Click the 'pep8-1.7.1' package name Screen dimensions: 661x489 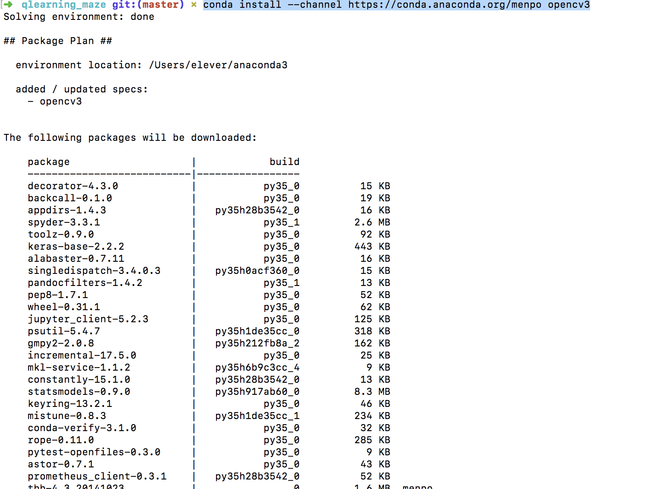pyautogui.click(x=58, y=295)
